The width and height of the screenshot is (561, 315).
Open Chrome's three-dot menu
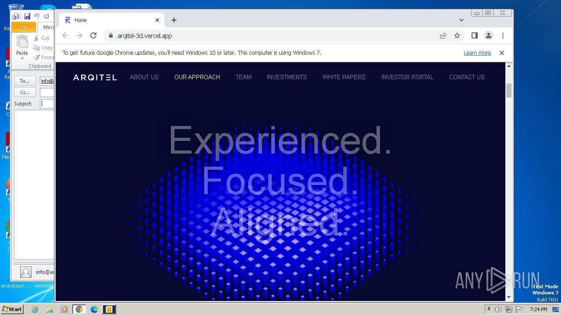click(503, 35)
